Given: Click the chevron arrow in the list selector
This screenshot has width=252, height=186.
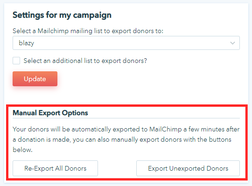Looking at the screenshot, I should pyautogui.click(x=232, y=43).
